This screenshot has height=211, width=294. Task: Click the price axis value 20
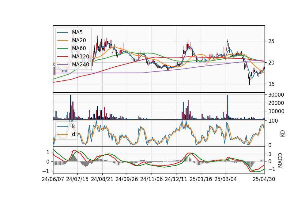(x=271, y=63)
